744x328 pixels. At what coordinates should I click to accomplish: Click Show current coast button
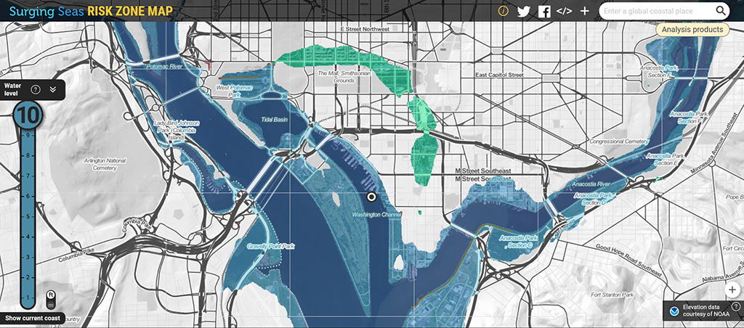tap(32, 319)
